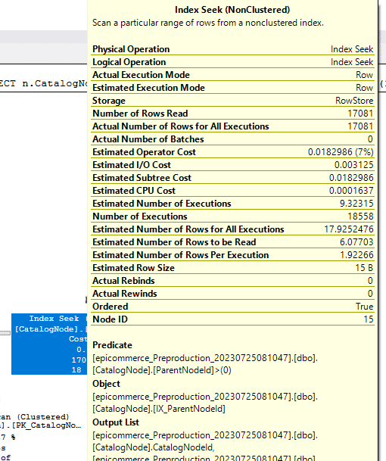Click the Estimated Subtree Cost label

tap(142, 178)
